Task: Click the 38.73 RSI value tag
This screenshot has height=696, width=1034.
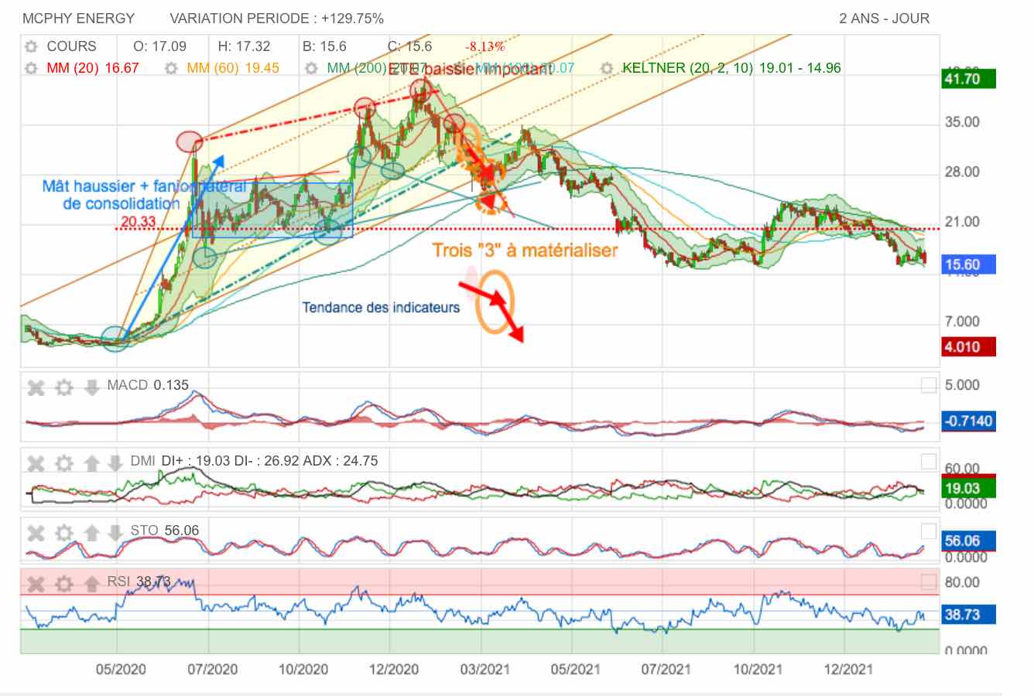Action: click(968, 615)
